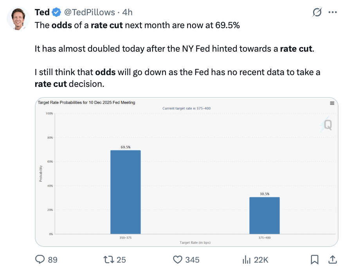Reply to Ted's post
344x272 pixels.
[41, 259]
